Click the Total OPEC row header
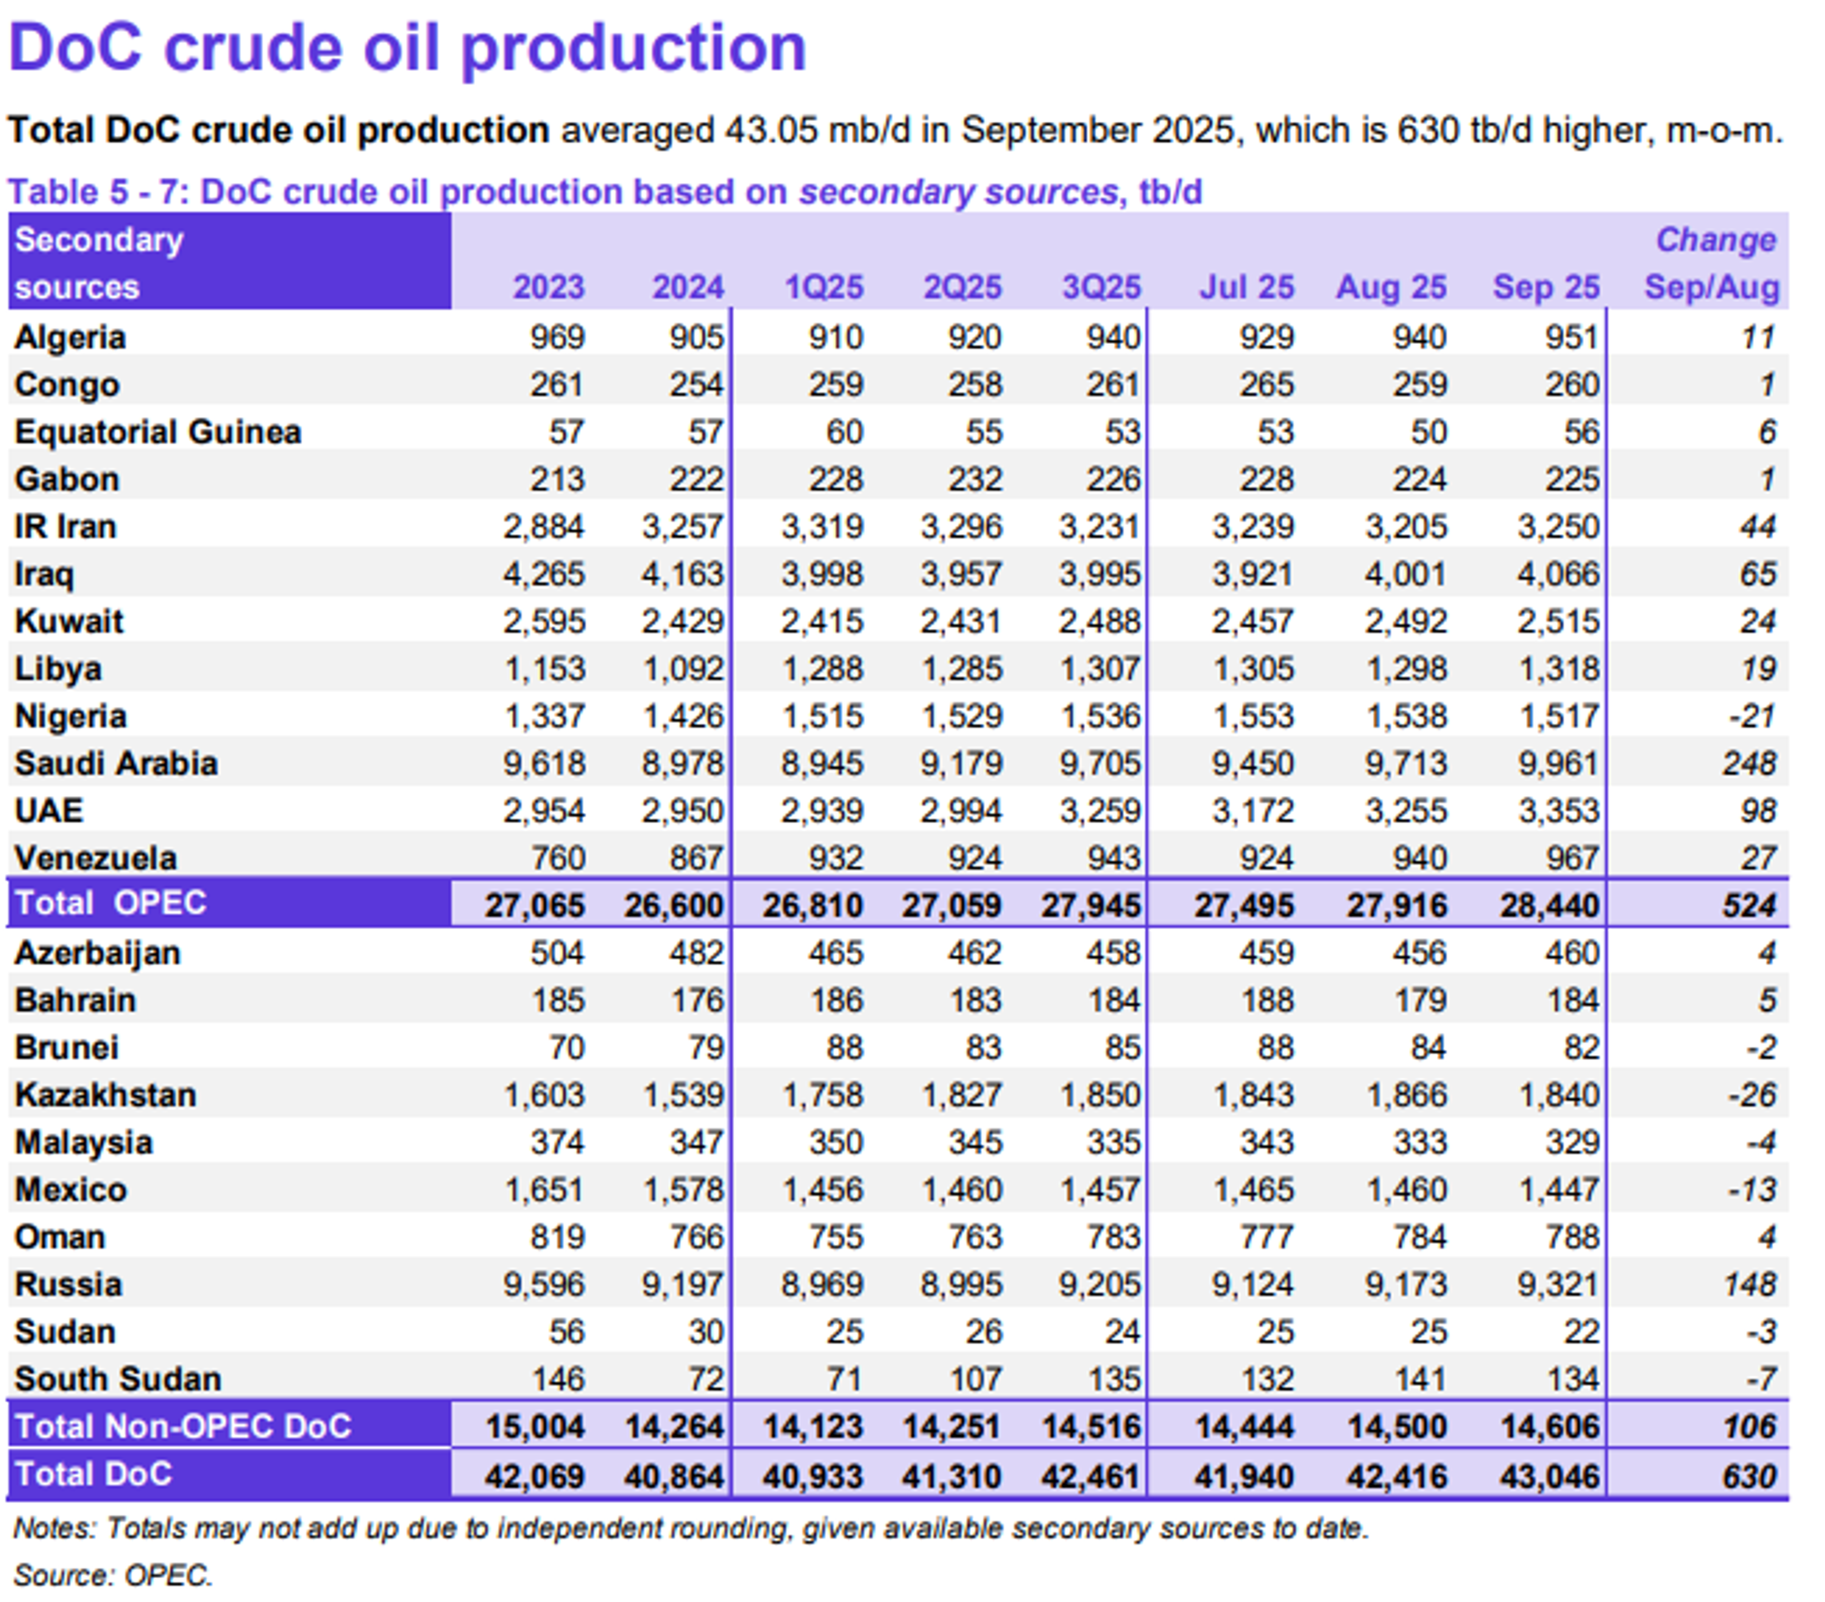 [x=111, y=903]
